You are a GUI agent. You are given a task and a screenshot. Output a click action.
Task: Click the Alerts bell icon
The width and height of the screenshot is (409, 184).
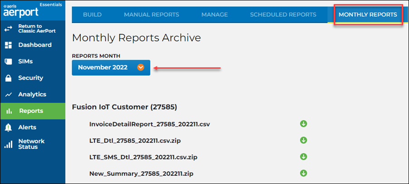(x=8, y=127)
